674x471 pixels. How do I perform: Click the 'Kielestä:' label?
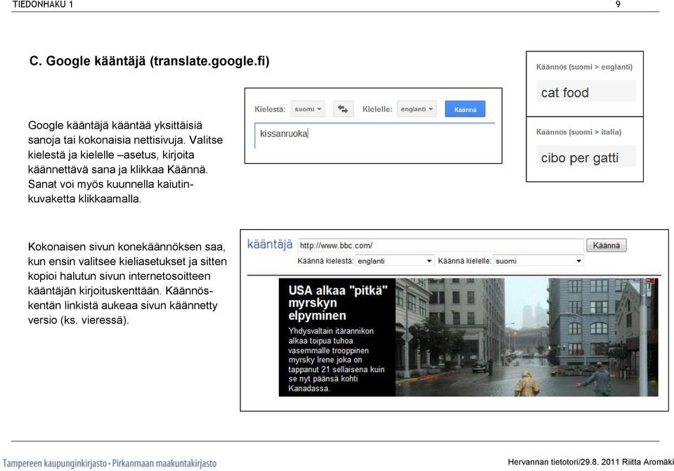click(270, 109)
